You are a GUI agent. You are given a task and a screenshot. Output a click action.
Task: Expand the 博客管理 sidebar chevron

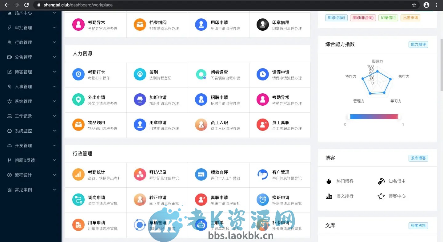tap(54, 72)
